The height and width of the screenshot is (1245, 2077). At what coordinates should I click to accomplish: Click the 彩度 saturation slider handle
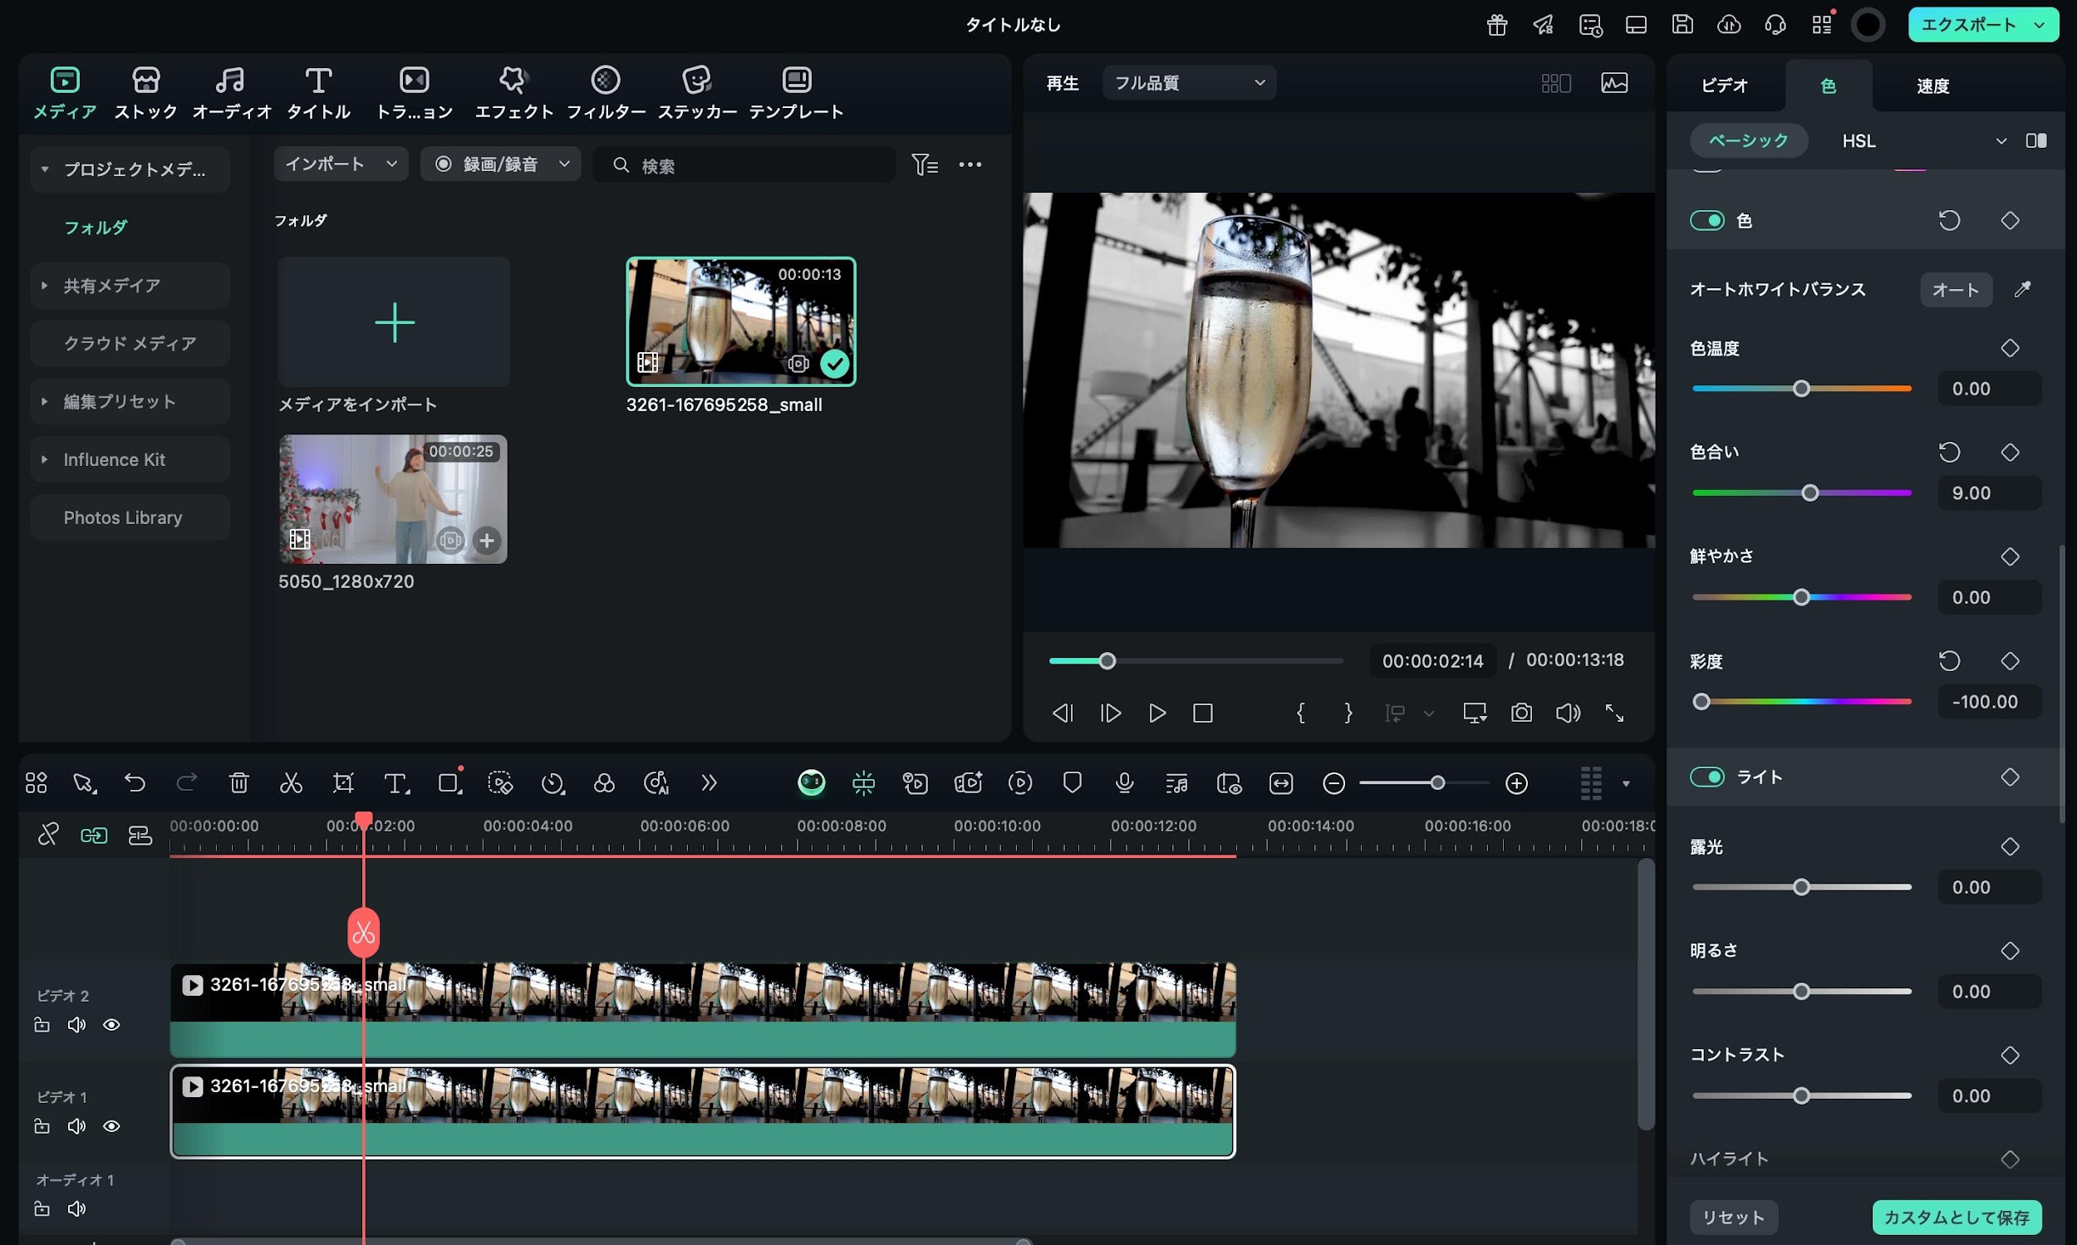pyautogui.click(x=1700, y=701)
